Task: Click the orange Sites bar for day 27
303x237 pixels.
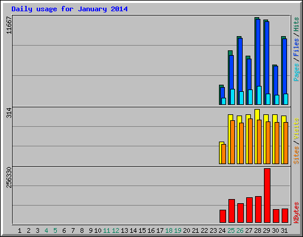Action: click(x=250, y=141)
